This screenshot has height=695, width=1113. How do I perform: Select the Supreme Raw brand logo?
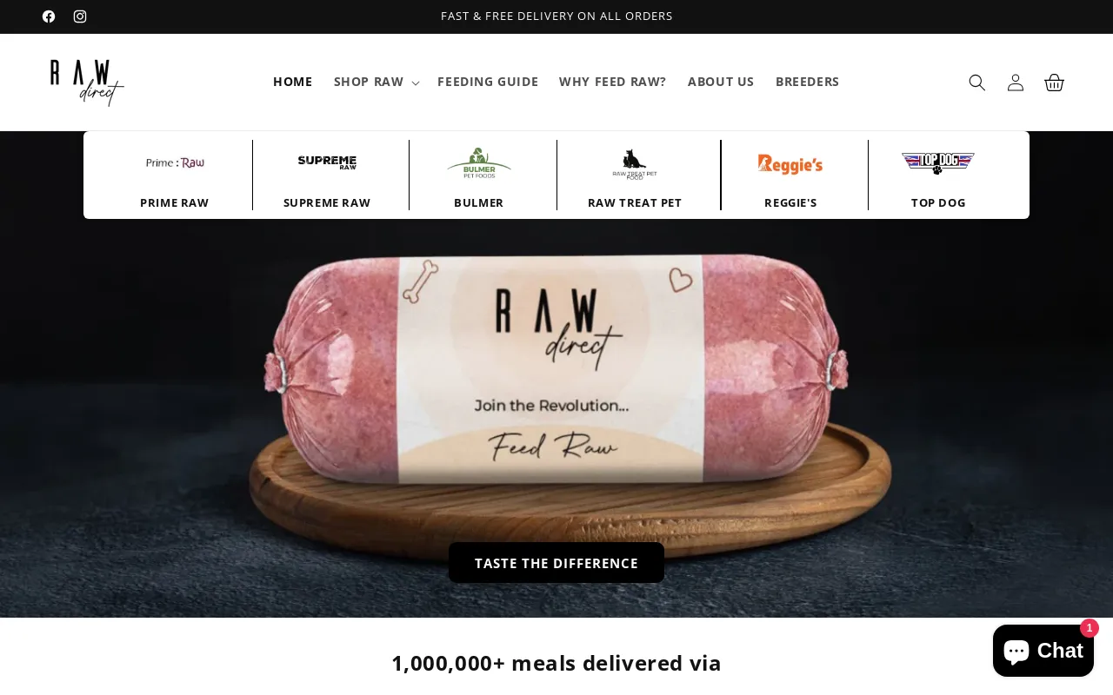tap(327, 162)
